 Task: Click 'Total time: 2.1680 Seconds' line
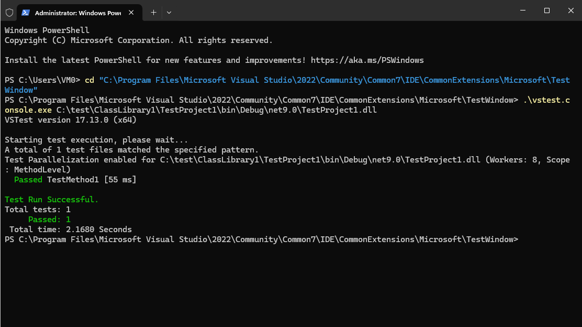pyautogui.click(x=71, y=230)
